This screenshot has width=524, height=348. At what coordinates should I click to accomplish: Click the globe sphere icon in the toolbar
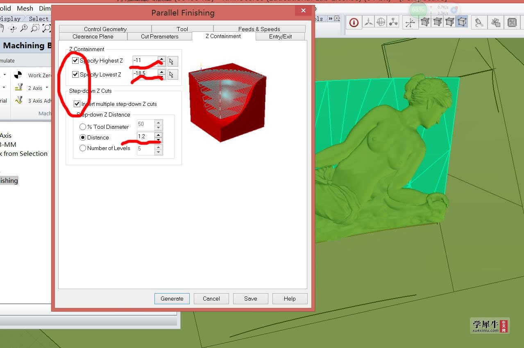[381, 22]
